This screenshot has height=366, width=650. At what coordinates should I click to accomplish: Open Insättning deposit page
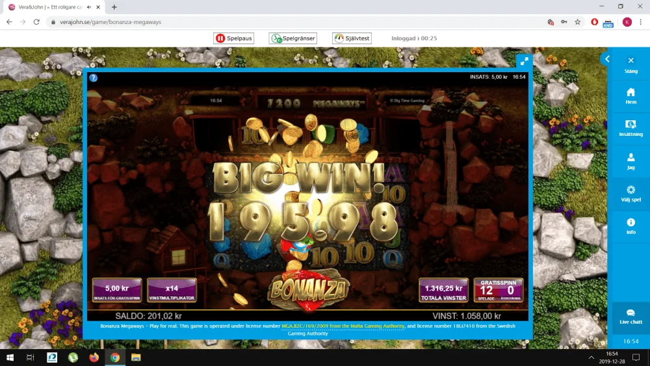click(630, 129)
